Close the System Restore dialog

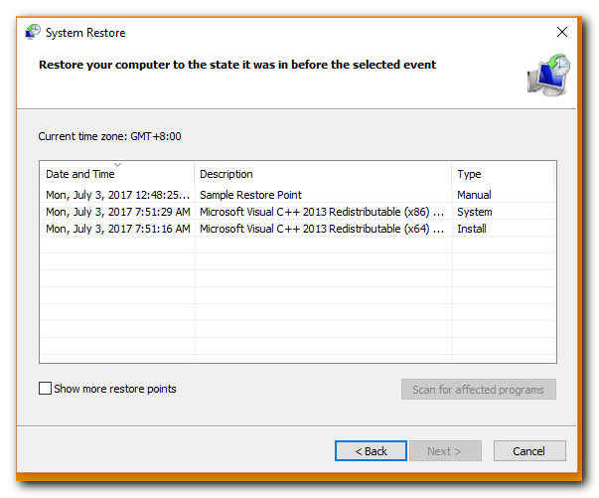pyautogui.click(x=562, y=32)
